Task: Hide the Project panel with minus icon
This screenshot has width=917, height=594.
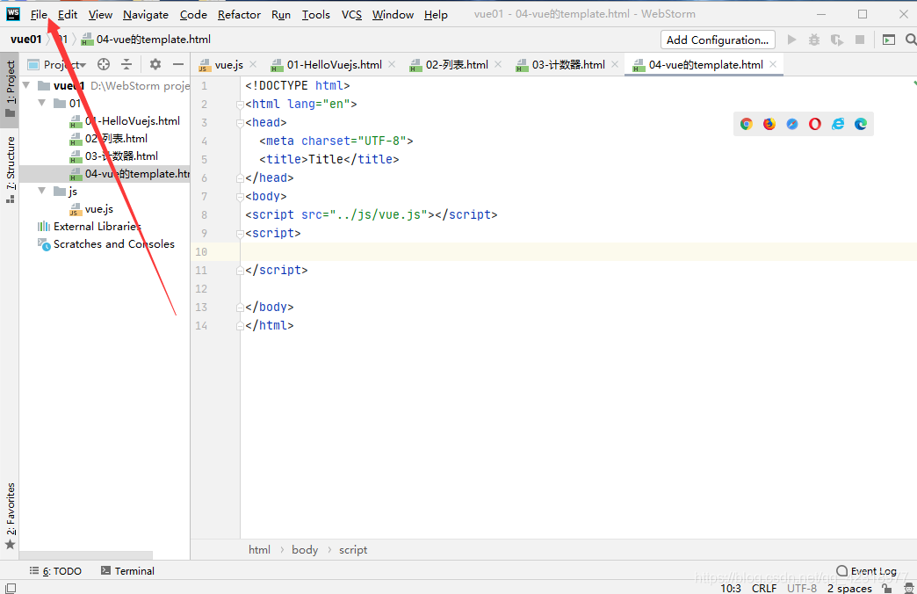Action: pos(177,64)
